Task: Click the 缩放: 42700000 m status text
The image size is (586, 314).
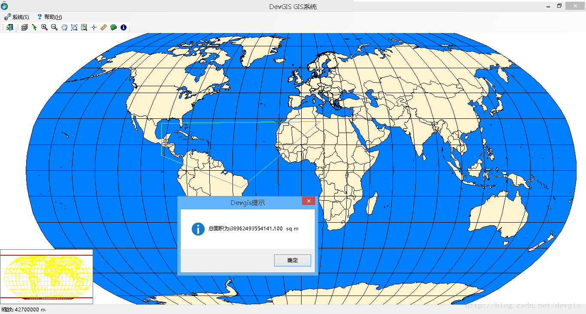Action: tap(23, 309)
